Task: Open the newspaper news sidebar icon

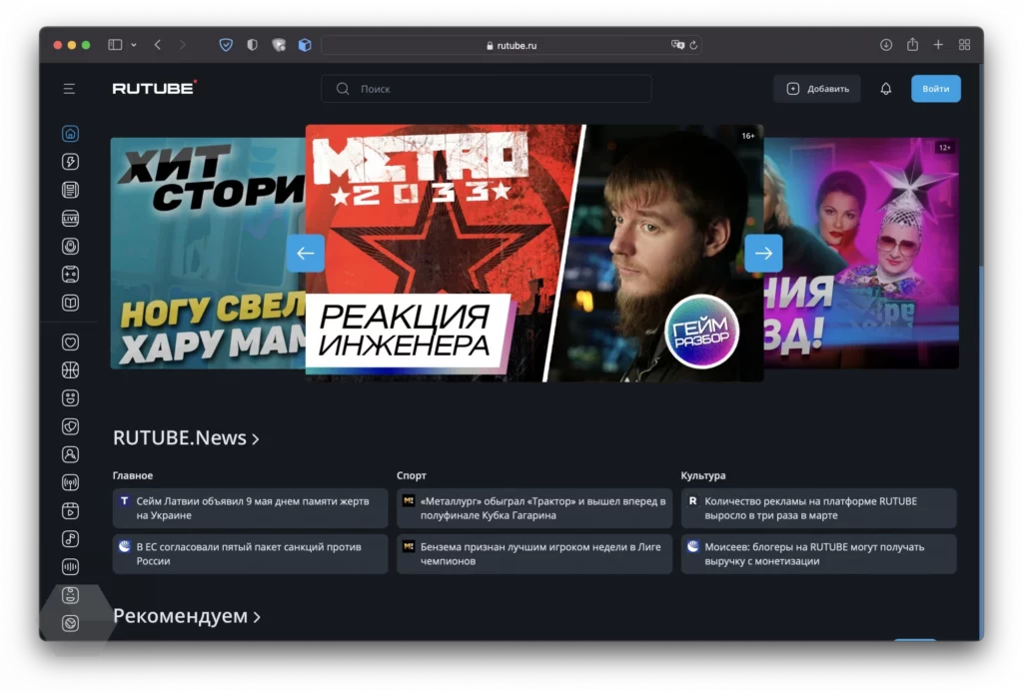Action: pos(71,190)
